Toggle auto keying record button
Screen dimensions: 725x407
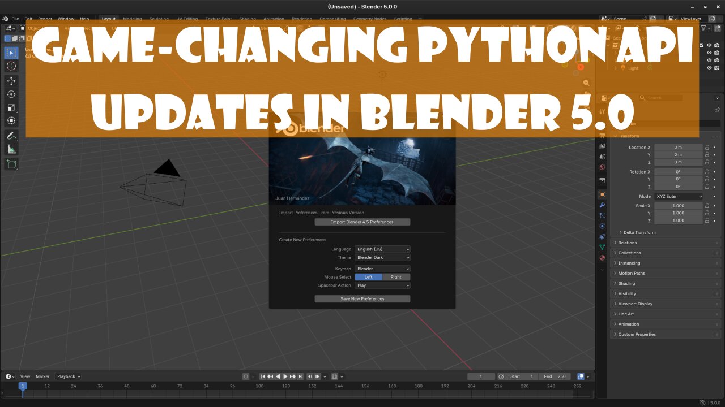(x=245, y=376)
